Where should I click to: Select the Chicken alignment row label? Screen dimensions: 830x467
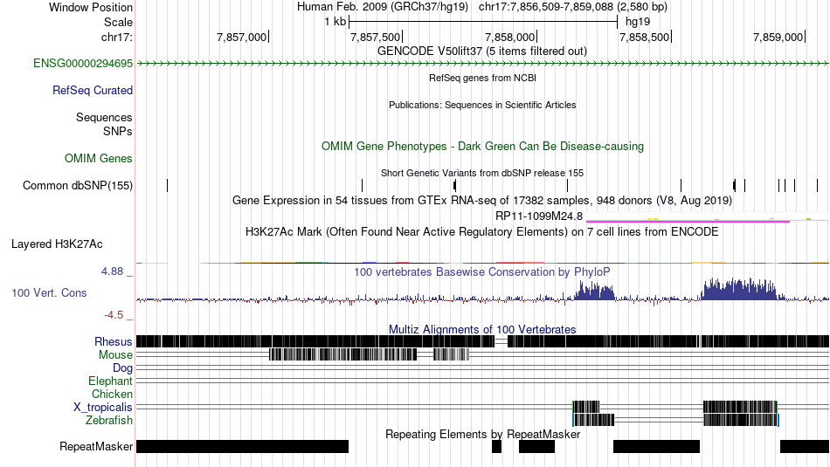[x=112, y=394]
